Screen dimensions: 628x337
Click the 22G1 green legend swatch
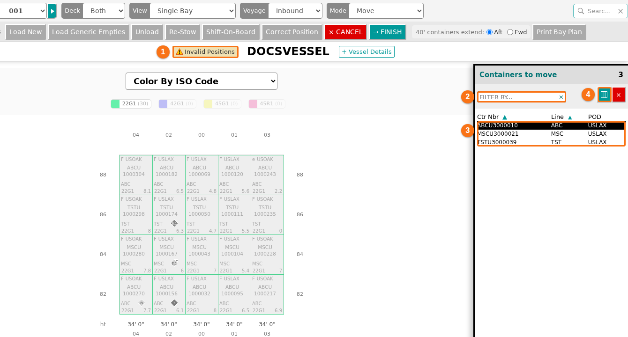[x=115, y=104]
